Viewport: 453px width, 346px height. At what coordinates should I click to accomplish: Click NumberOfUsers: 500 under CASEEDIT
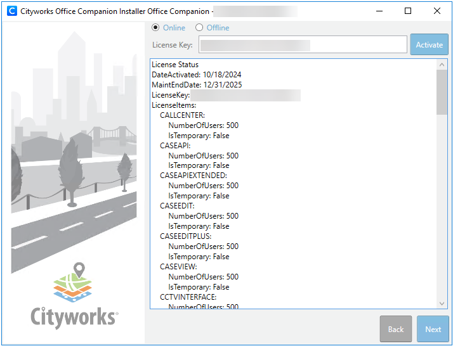click(x=204, y=216)
